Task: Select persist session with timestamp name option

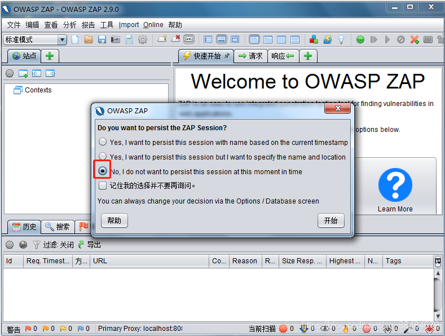Action: pos(103,142)
